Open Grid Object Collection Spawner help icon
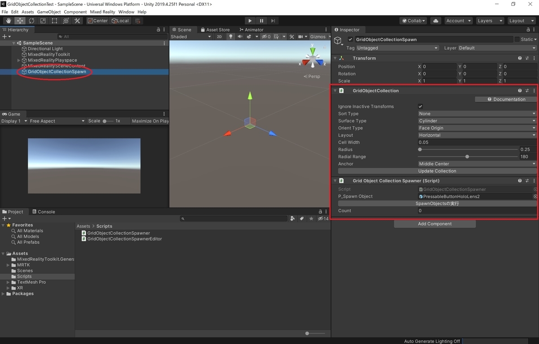Image resolution: width=539 pixels, height=344 pixels. [520, 181]
